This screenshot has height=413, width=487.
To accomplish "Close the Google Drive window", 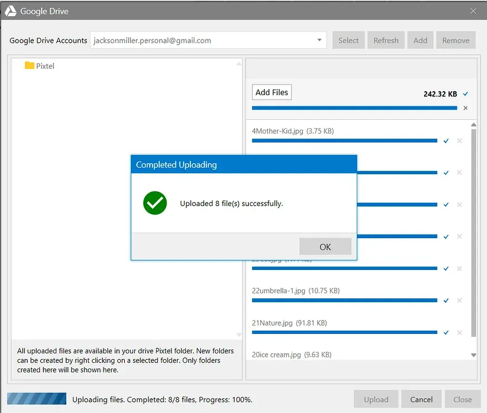I will pos(473,11).
